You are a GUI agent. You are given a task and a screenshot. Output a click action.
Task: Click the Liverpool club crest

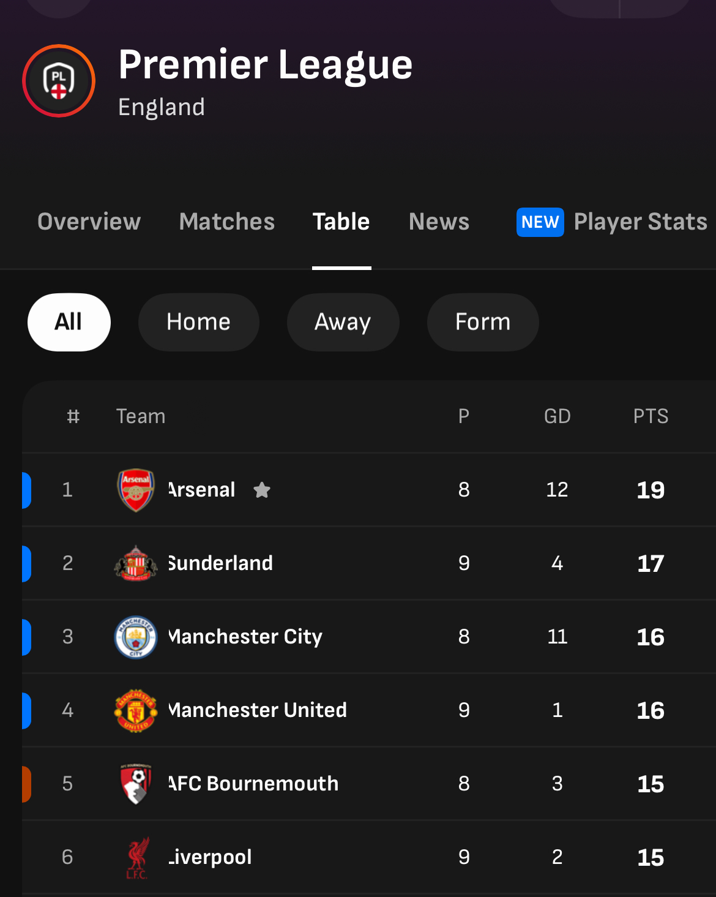(137, 857)
